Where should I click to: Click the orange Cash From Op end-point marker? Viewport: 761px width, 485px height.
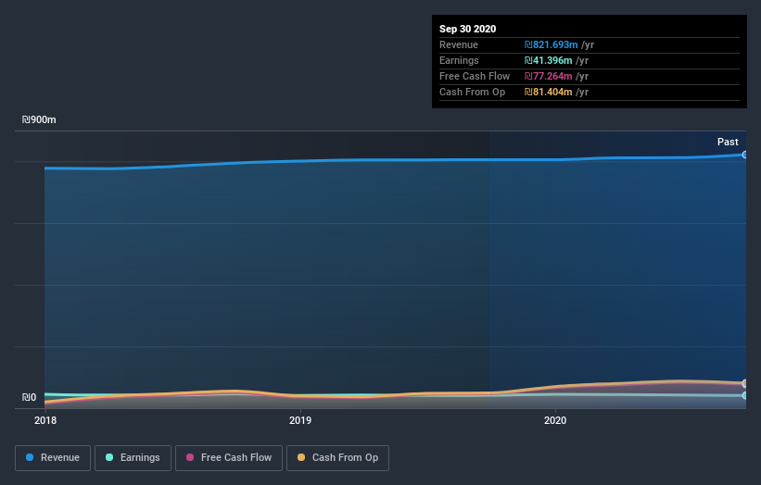(744, 383)
